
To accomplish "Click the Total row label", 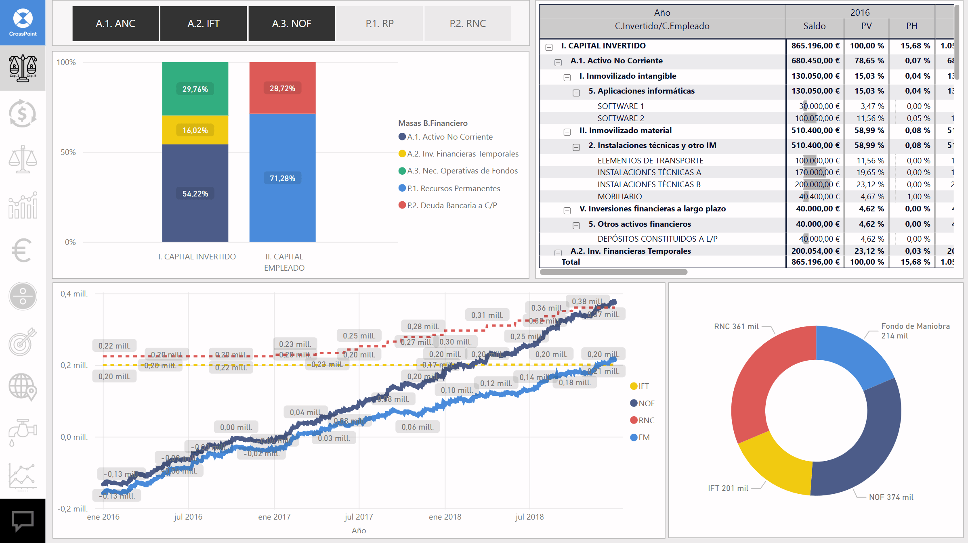I will (x=571, y=262).
